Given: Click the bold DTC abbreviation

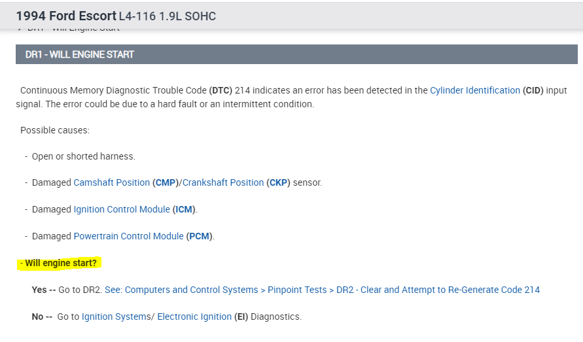Looking at the screenshot, I should click(x=219, y=90).
